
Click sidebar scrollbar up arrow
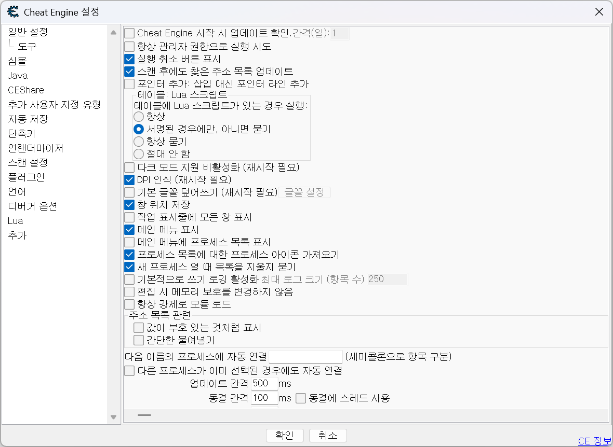pos(113,32)
